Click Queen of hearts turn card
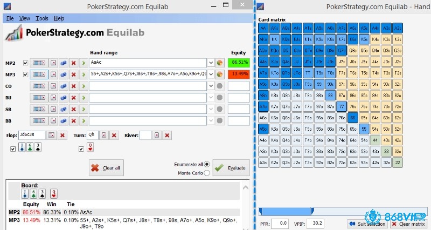 pos(90,147)
